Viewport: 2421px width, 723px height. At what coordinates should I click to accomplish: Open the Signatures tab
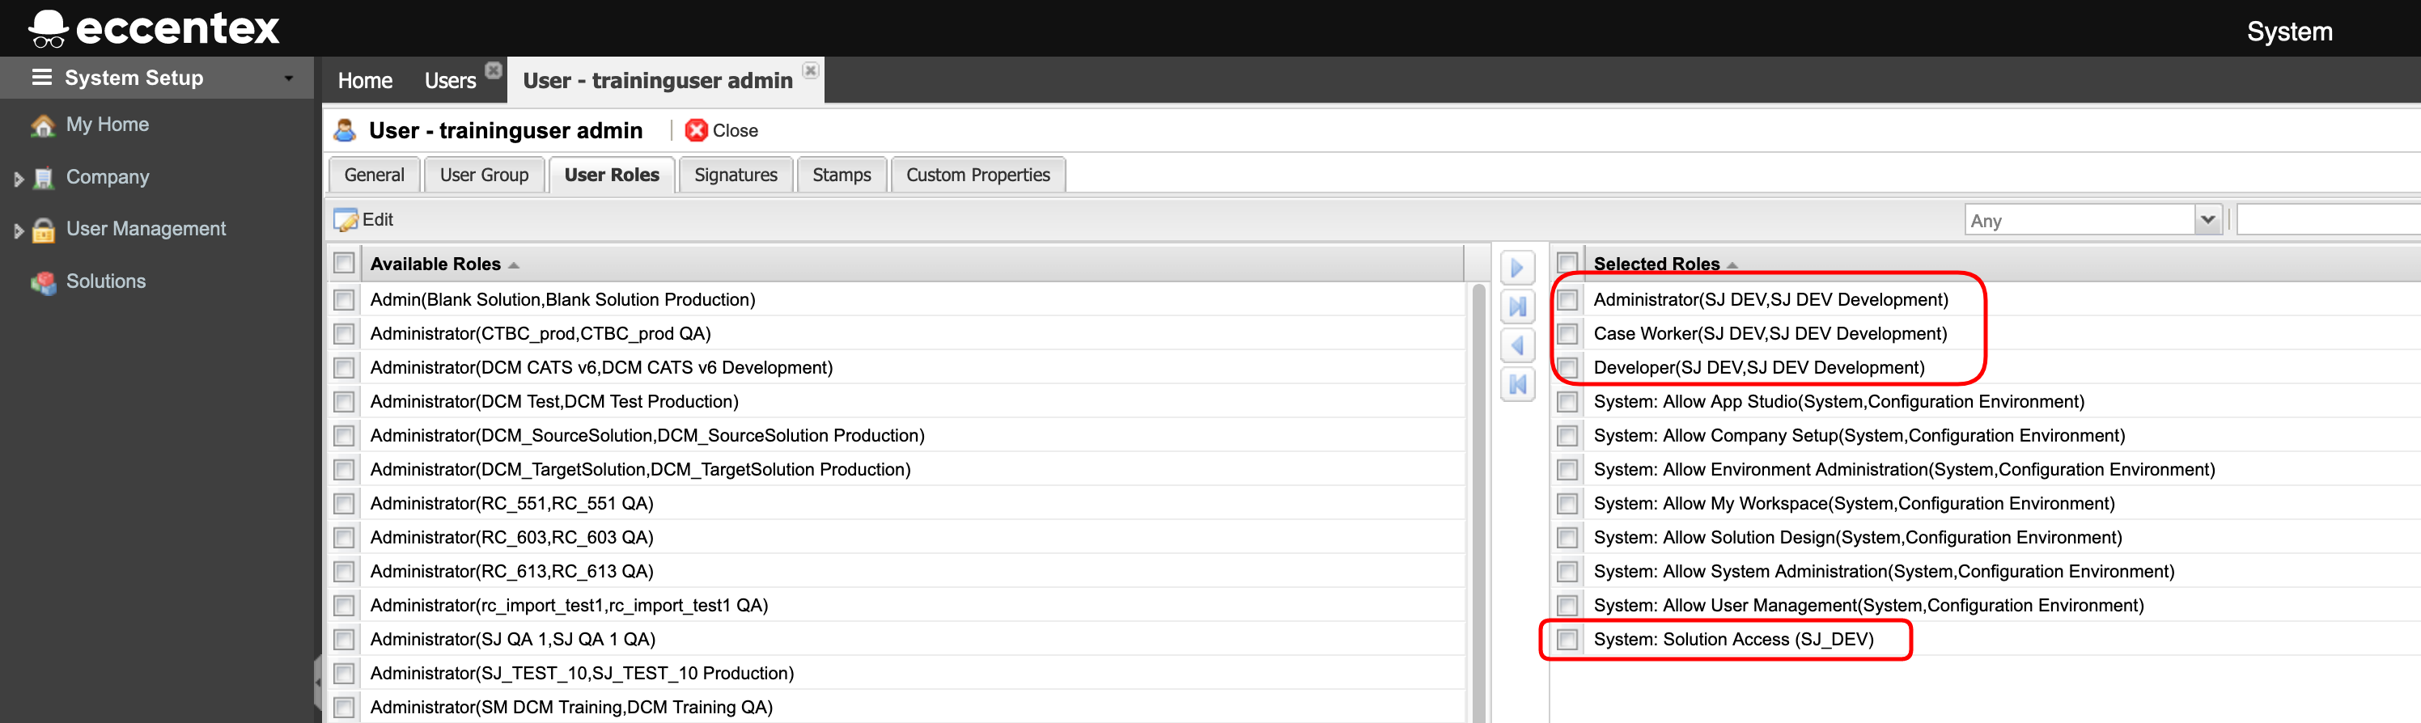tap(736, 175)
